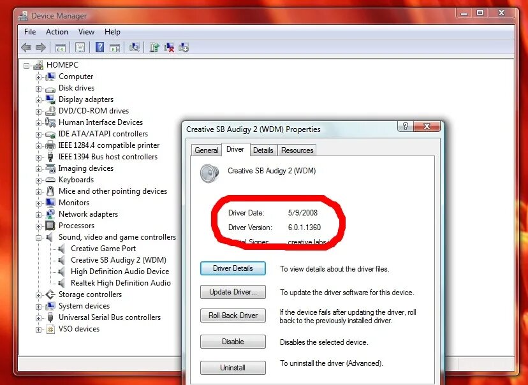Click the question mark help button on the Properties title bar
The width and height of the screenshot is (528, 385).
point(406,126)
